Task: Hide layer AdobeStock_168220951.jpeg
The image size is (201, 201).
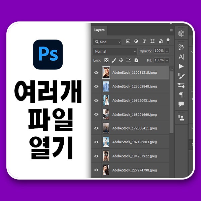Action: [96, 100]
